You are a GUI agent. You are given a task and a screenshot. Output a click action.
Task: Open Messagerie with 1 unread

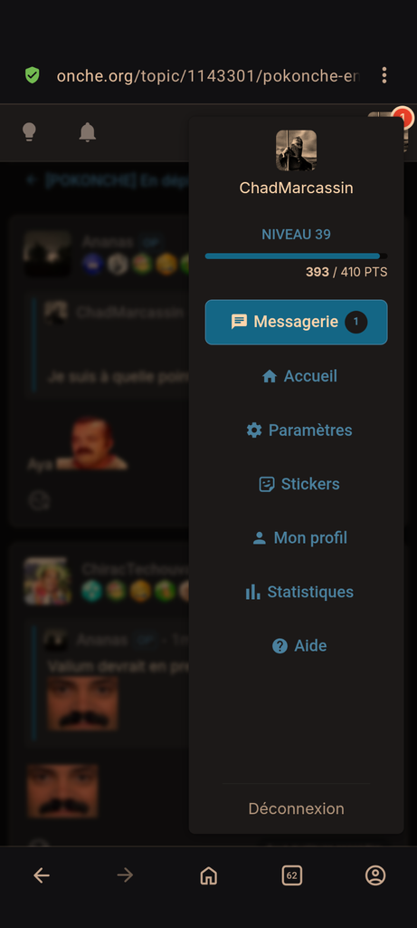[x=297, y=322]
